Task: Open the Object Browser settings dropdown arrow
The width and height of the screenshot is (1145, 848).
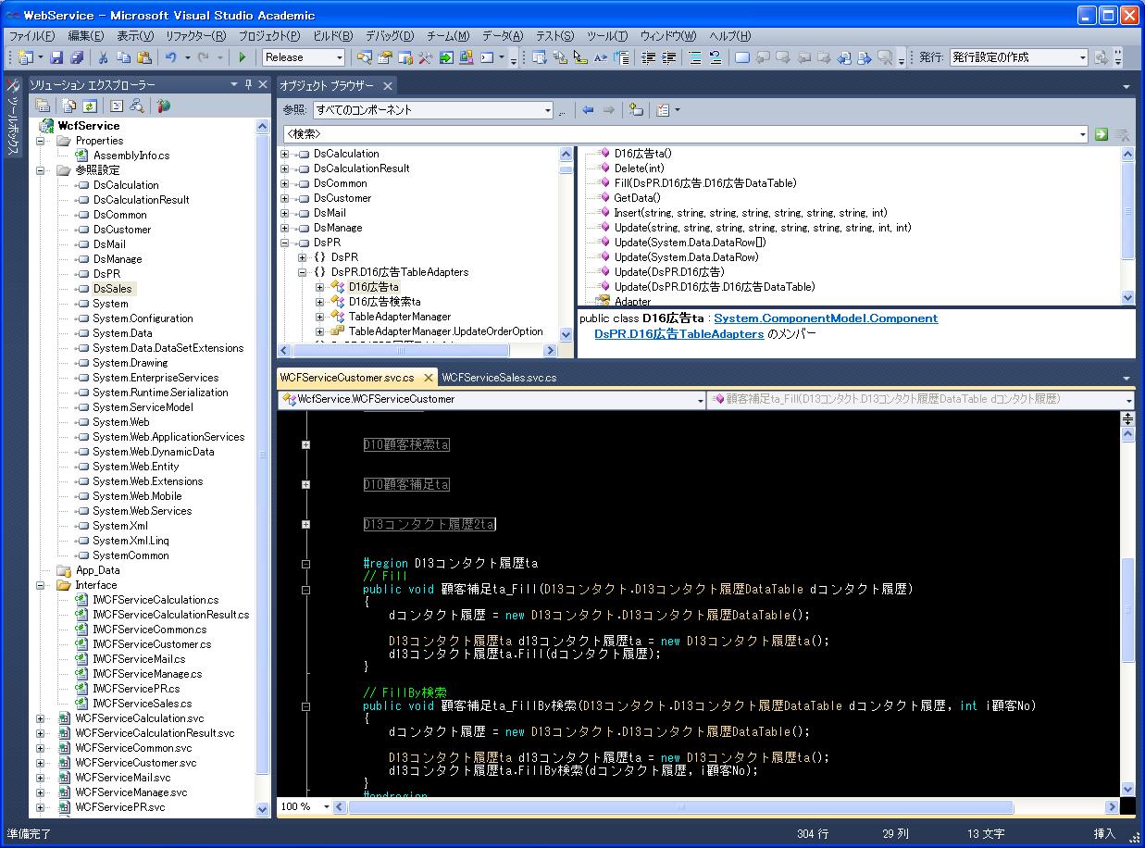Action: tap(678, 110)
